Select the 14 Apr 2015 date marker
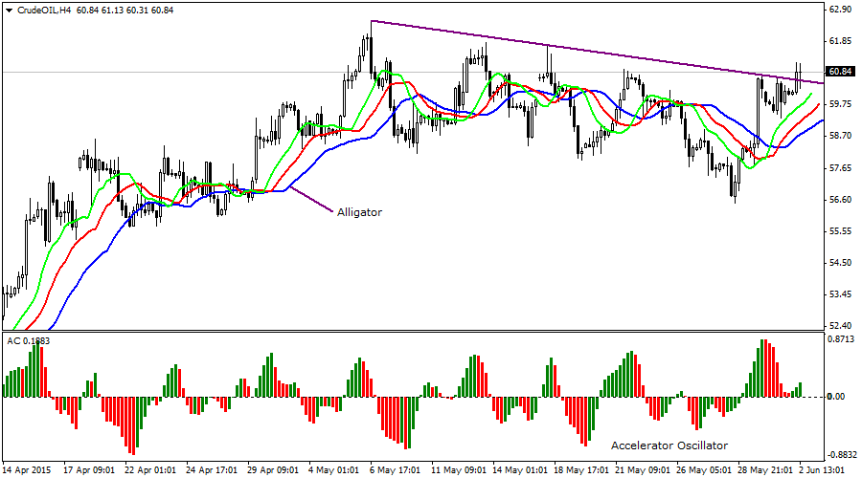This screenshot has width=862, height=478. (29, 470)
